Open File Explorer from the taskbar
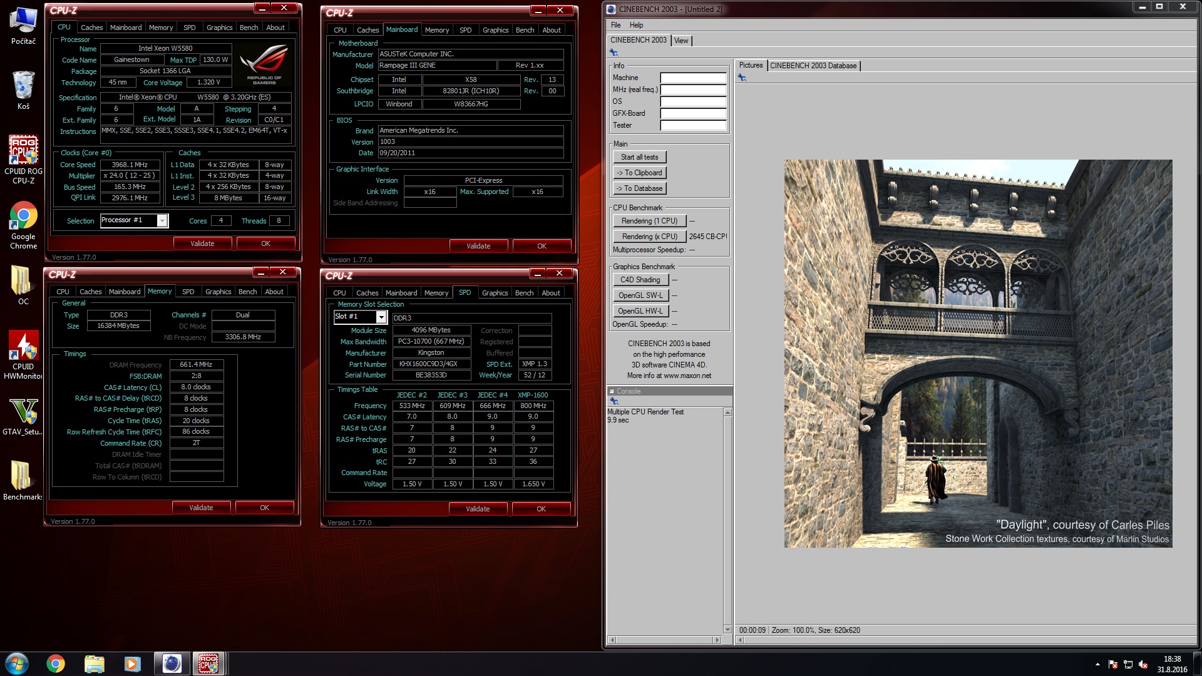The image size is (1202, 676). (x=94, y=663)
